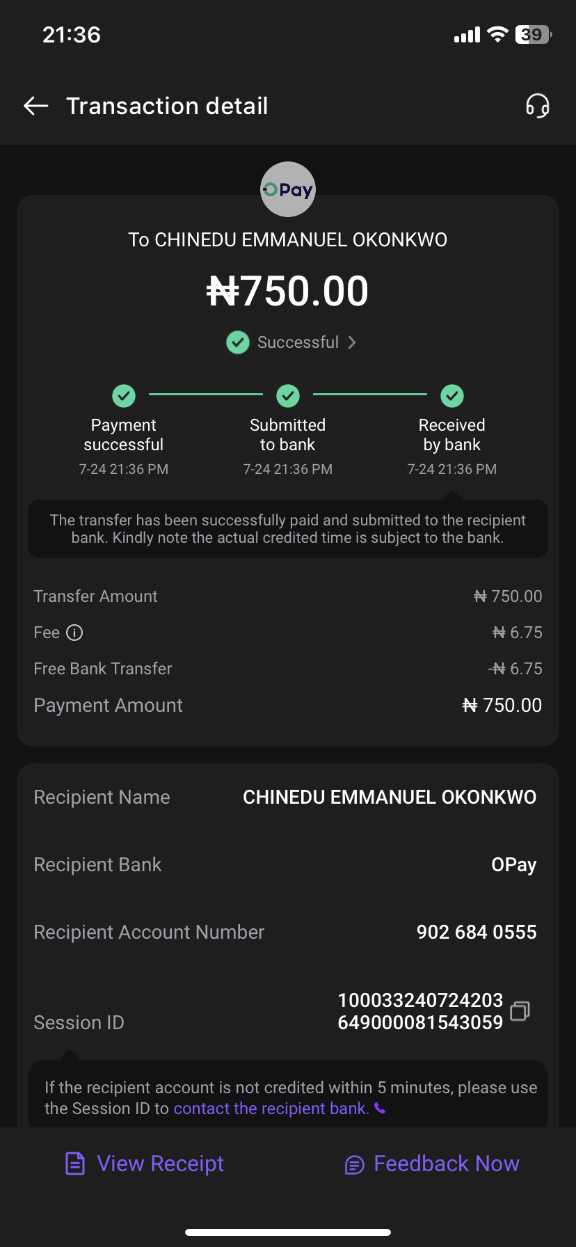Tap the Feedback Now chat icon
Viewport: 576px width, 1247px height.
(x=354, y=1164)
